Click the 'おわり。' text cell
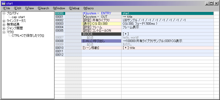 [x=167, y=44]
